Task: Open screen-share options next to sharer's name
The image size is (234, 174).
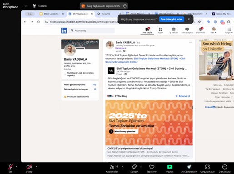Action: (x=125, y=6)
